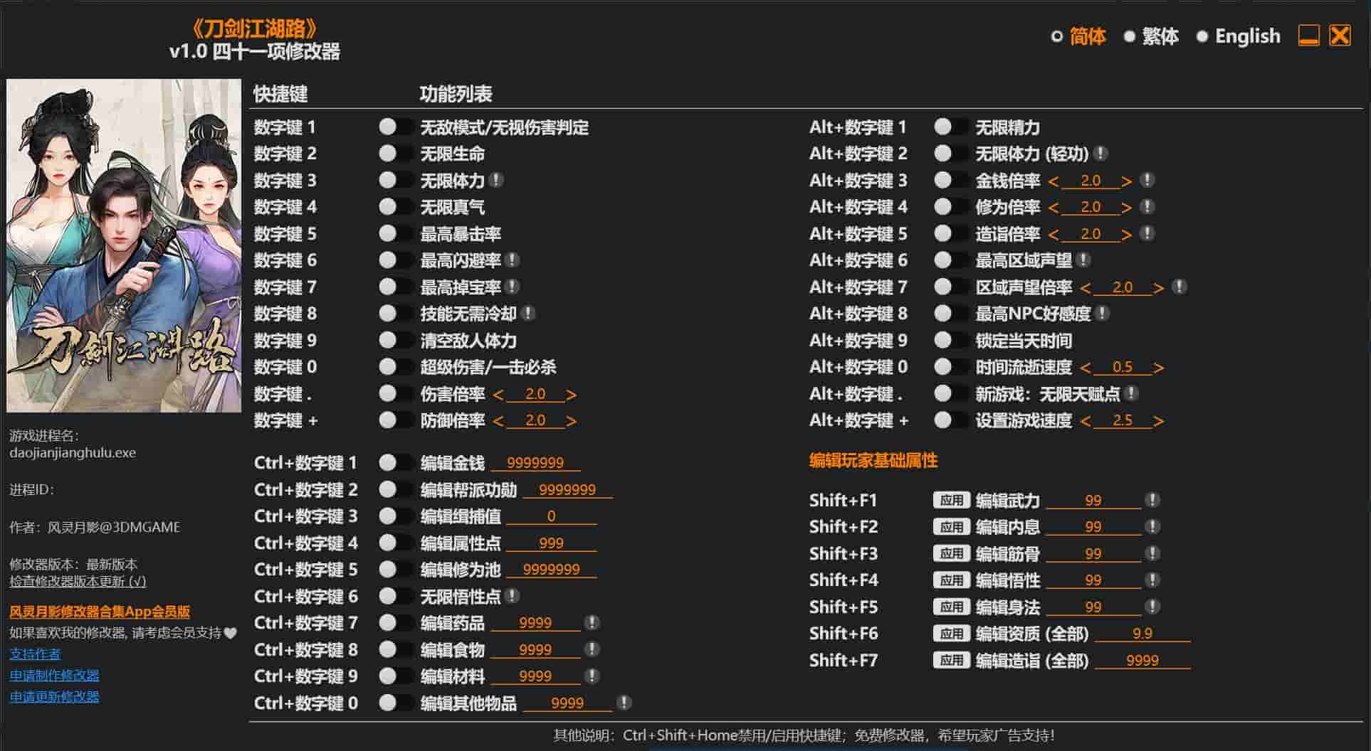Increase 伤害倍率 with the right arrow
Viewport: 1371px width, 751px height.
tap(571, 395)
